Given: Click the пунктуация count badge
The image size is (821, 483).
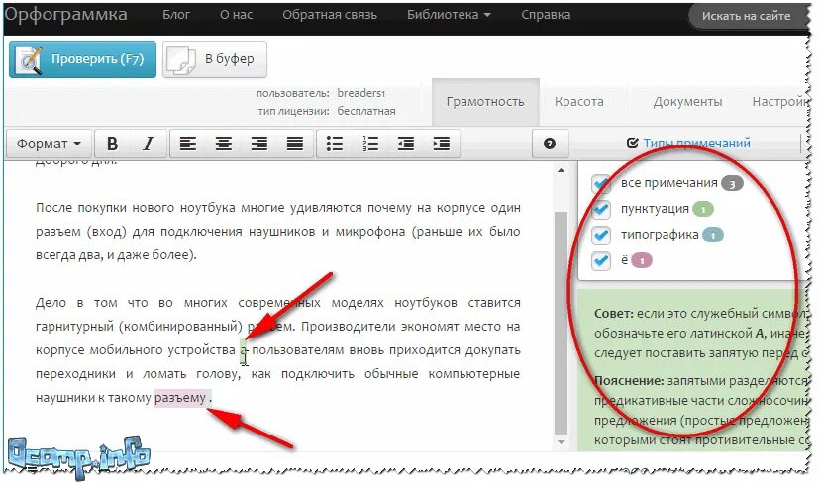Looking at the screenshot, I should [x=703, y=209].
